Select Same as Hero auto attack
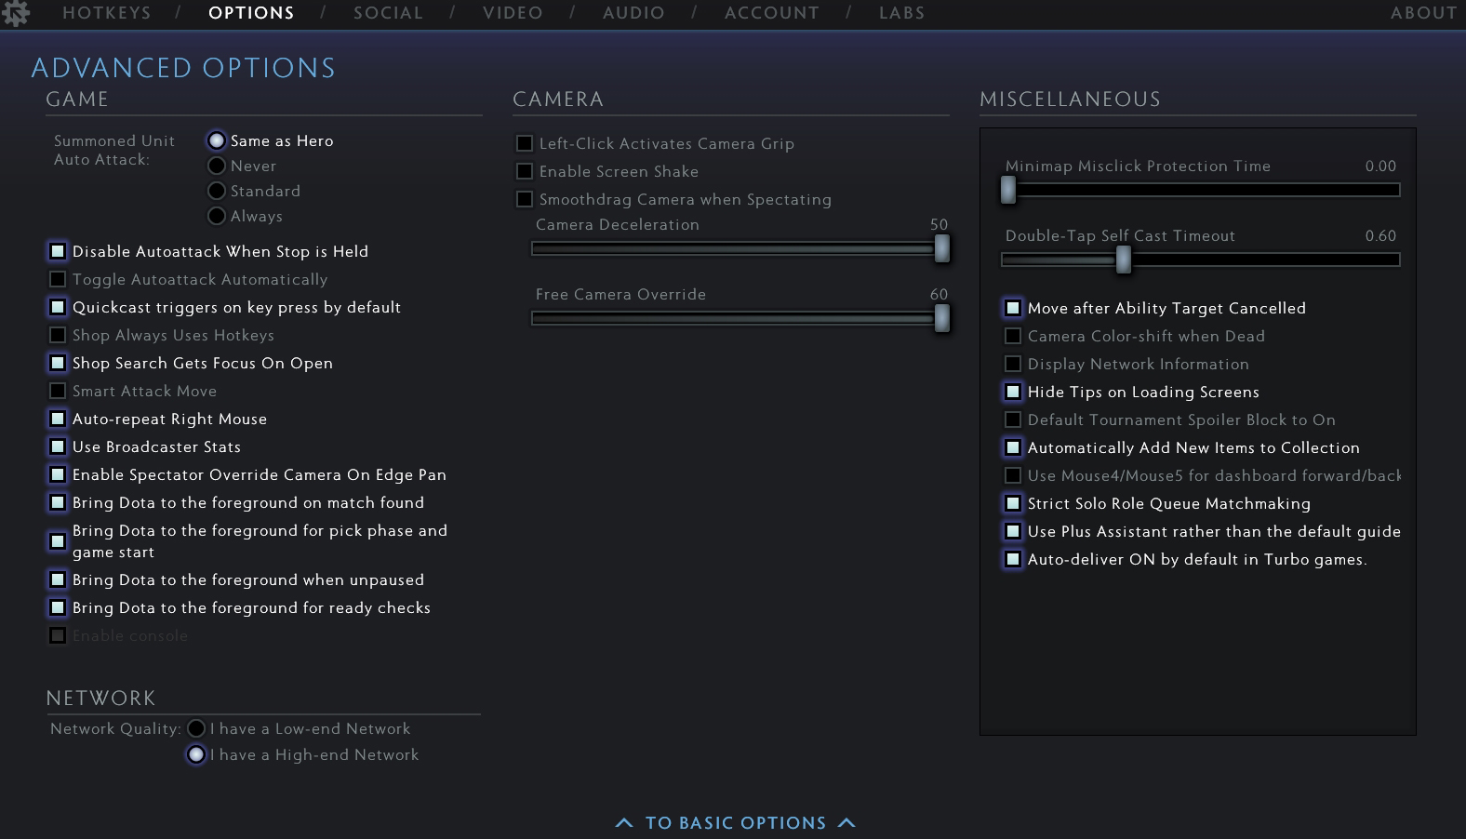Image resolution: width=1466 pixels, height=839 pixels. (x=217, y=140)
